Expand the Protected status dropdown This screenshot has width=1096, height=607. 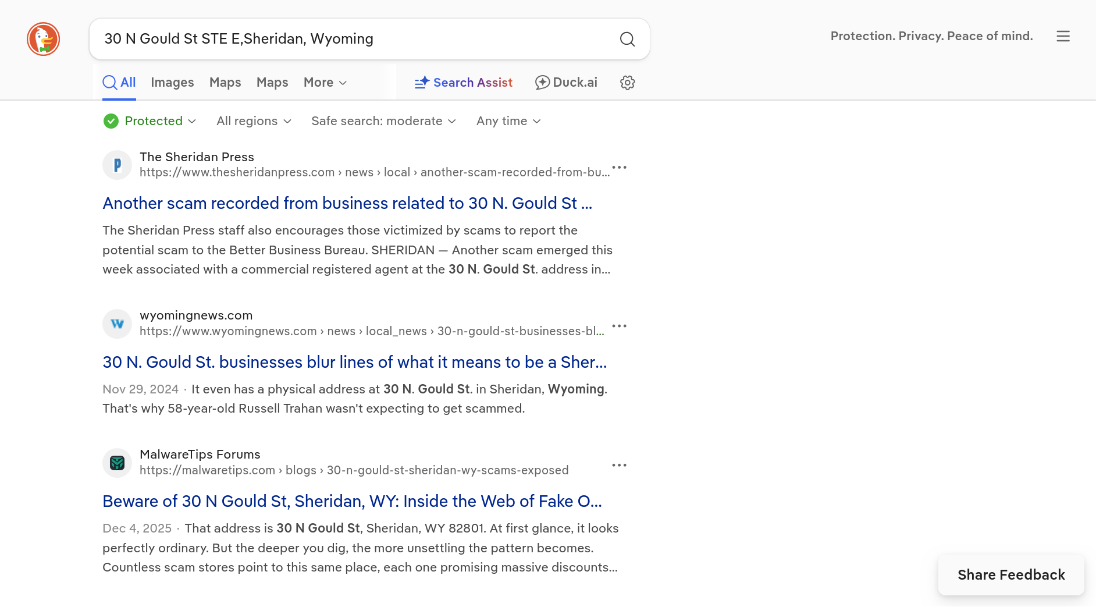(150, 121)
